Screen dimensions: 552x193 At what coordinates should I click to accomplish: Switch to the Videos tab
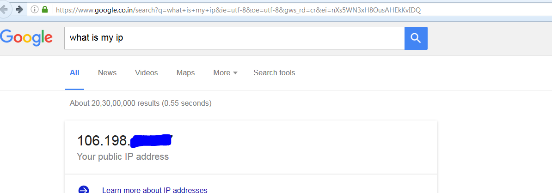(x=147, y=72)
